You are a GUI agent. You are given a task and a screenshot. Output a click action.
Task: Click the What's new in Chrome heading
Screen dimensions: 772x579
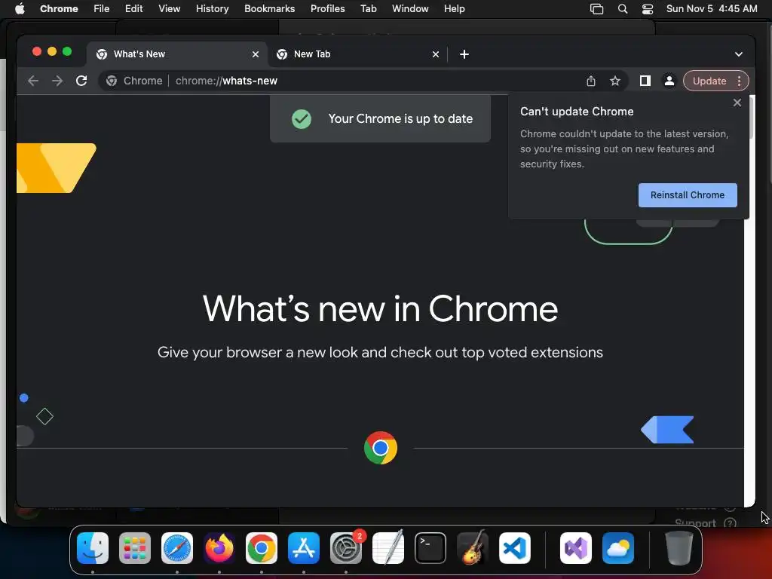pyautogui.click(x=380, y=308)
